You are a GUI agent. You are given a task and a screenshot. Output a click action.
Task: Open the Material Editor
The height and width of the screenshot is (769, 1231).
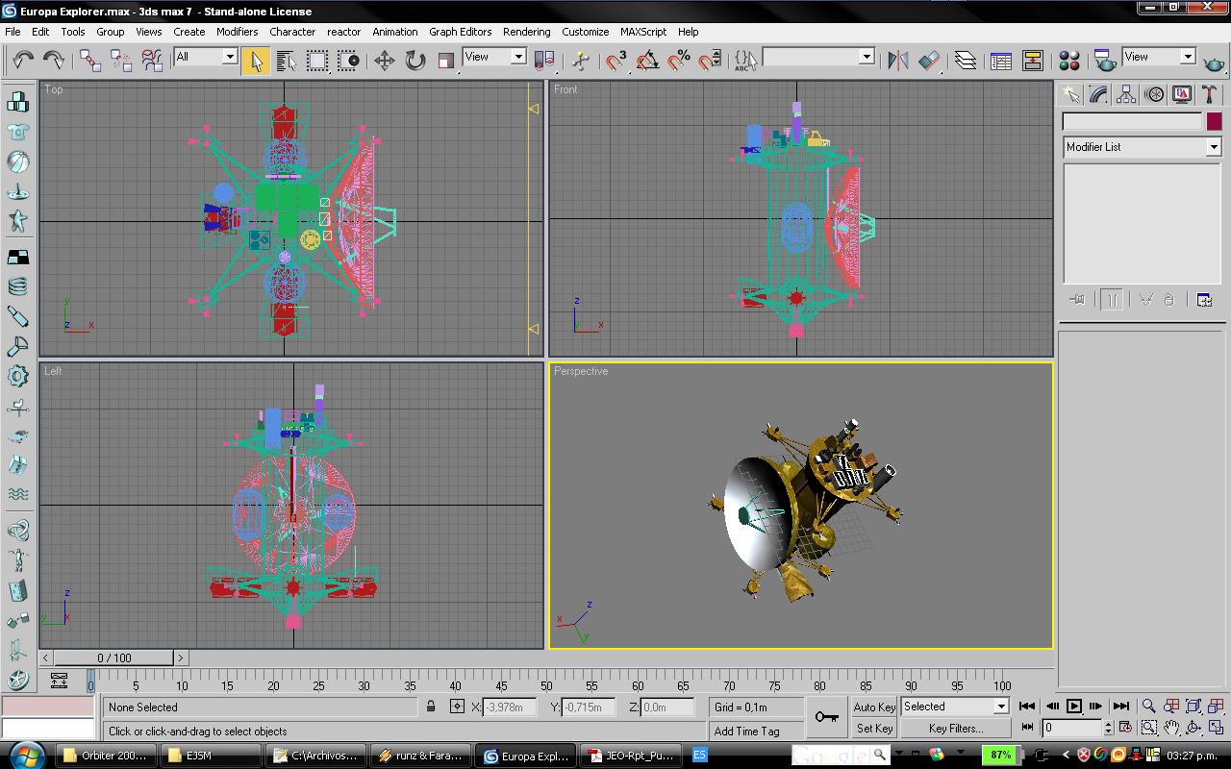coord(1068,61)
